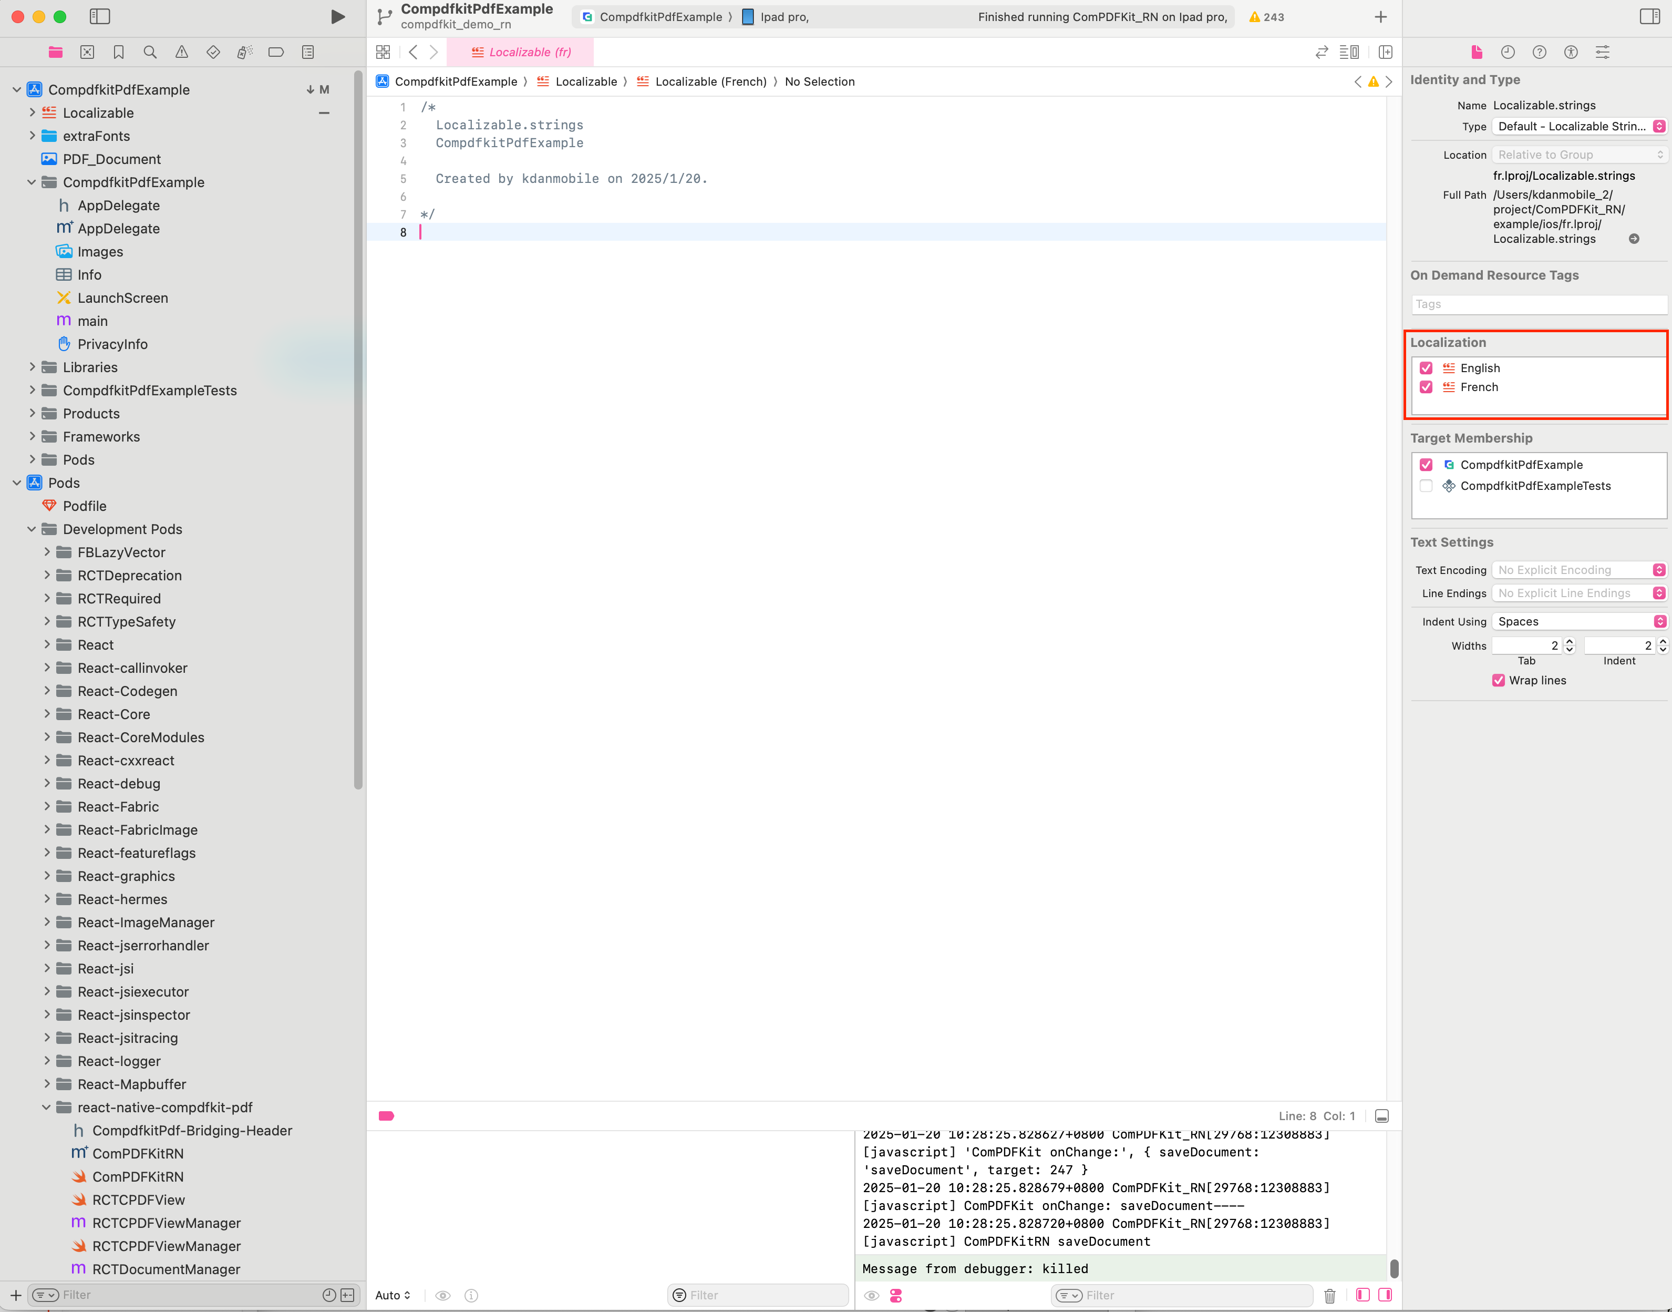Select the CompdfkitPdfExample scheme in toolbar
1672x1312 pixels.
[653, 17]
